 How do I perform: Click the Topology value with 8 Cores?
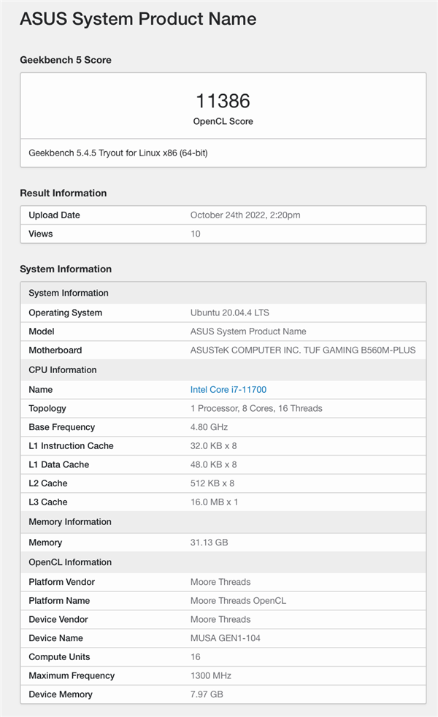[x=256, y=408]
